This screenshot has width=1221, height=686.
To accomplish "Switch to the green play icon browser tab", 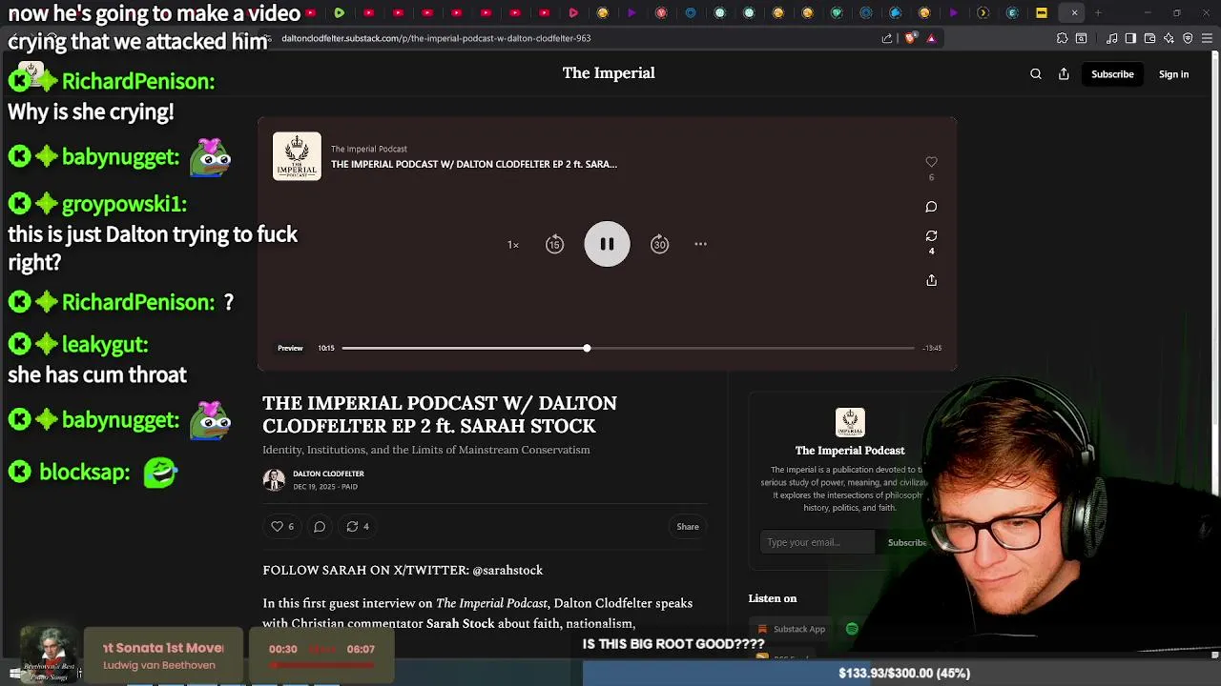I will [x=339, y=12].
